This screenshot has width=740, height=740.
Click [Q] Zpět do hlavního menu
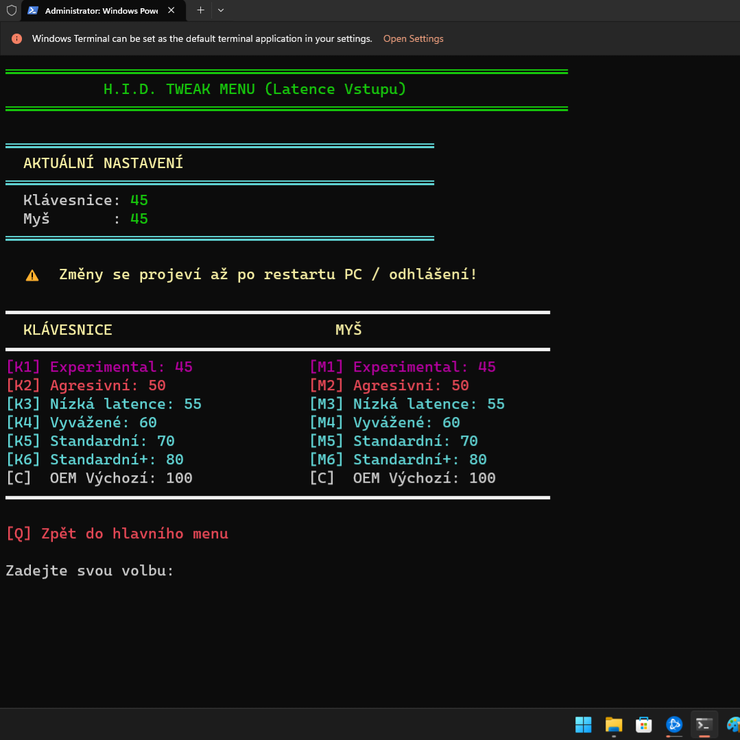pyautogui.click(x=117, y=534)
